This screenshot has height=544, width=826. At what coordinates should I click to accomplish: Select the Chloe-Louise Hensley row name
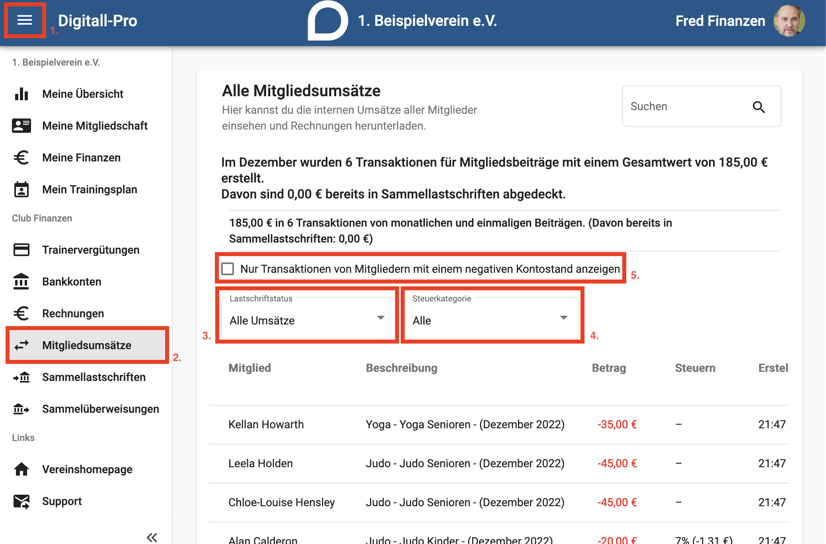[x=282, y=502]
